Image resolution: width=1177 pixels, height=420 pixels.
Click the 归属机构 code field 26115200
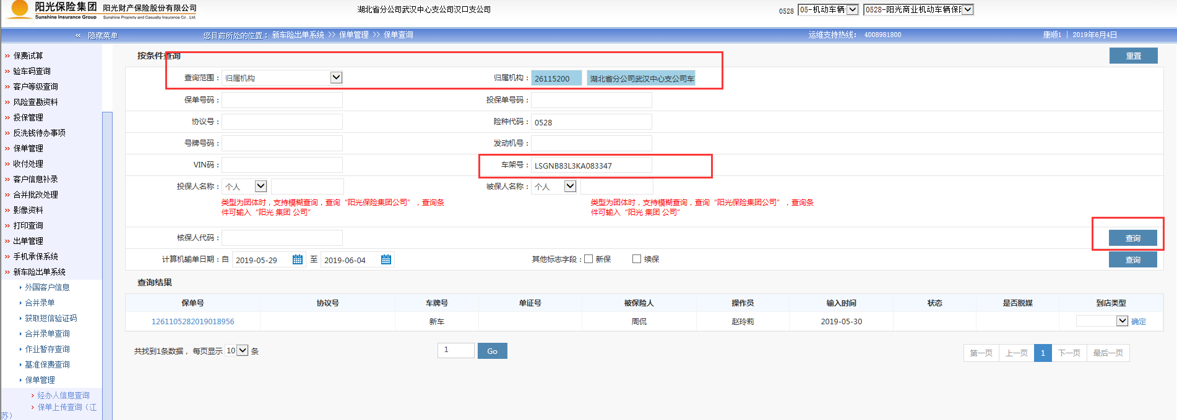click(x=557, y=78)
